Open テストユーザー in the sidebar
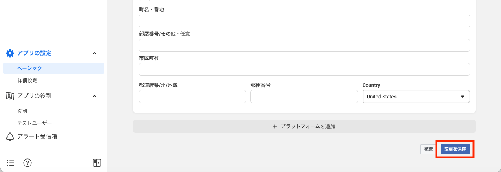Viewport: 501px width, 172px height. coord(34,123)
